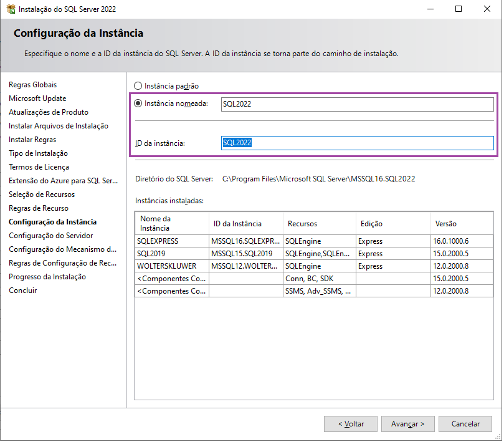This screenshot has height=442, width=504.
Task: Click the SQL Server directory path text
Action: click(318, 179)
